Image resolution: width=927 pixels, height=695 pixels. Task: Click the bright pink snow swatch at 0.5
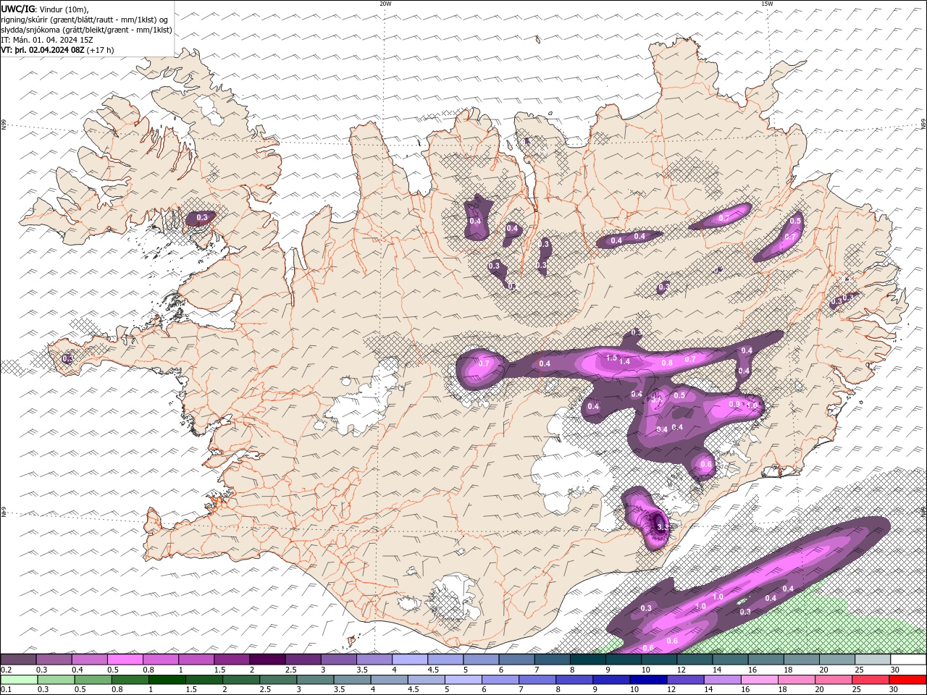(x=125, y=660)
